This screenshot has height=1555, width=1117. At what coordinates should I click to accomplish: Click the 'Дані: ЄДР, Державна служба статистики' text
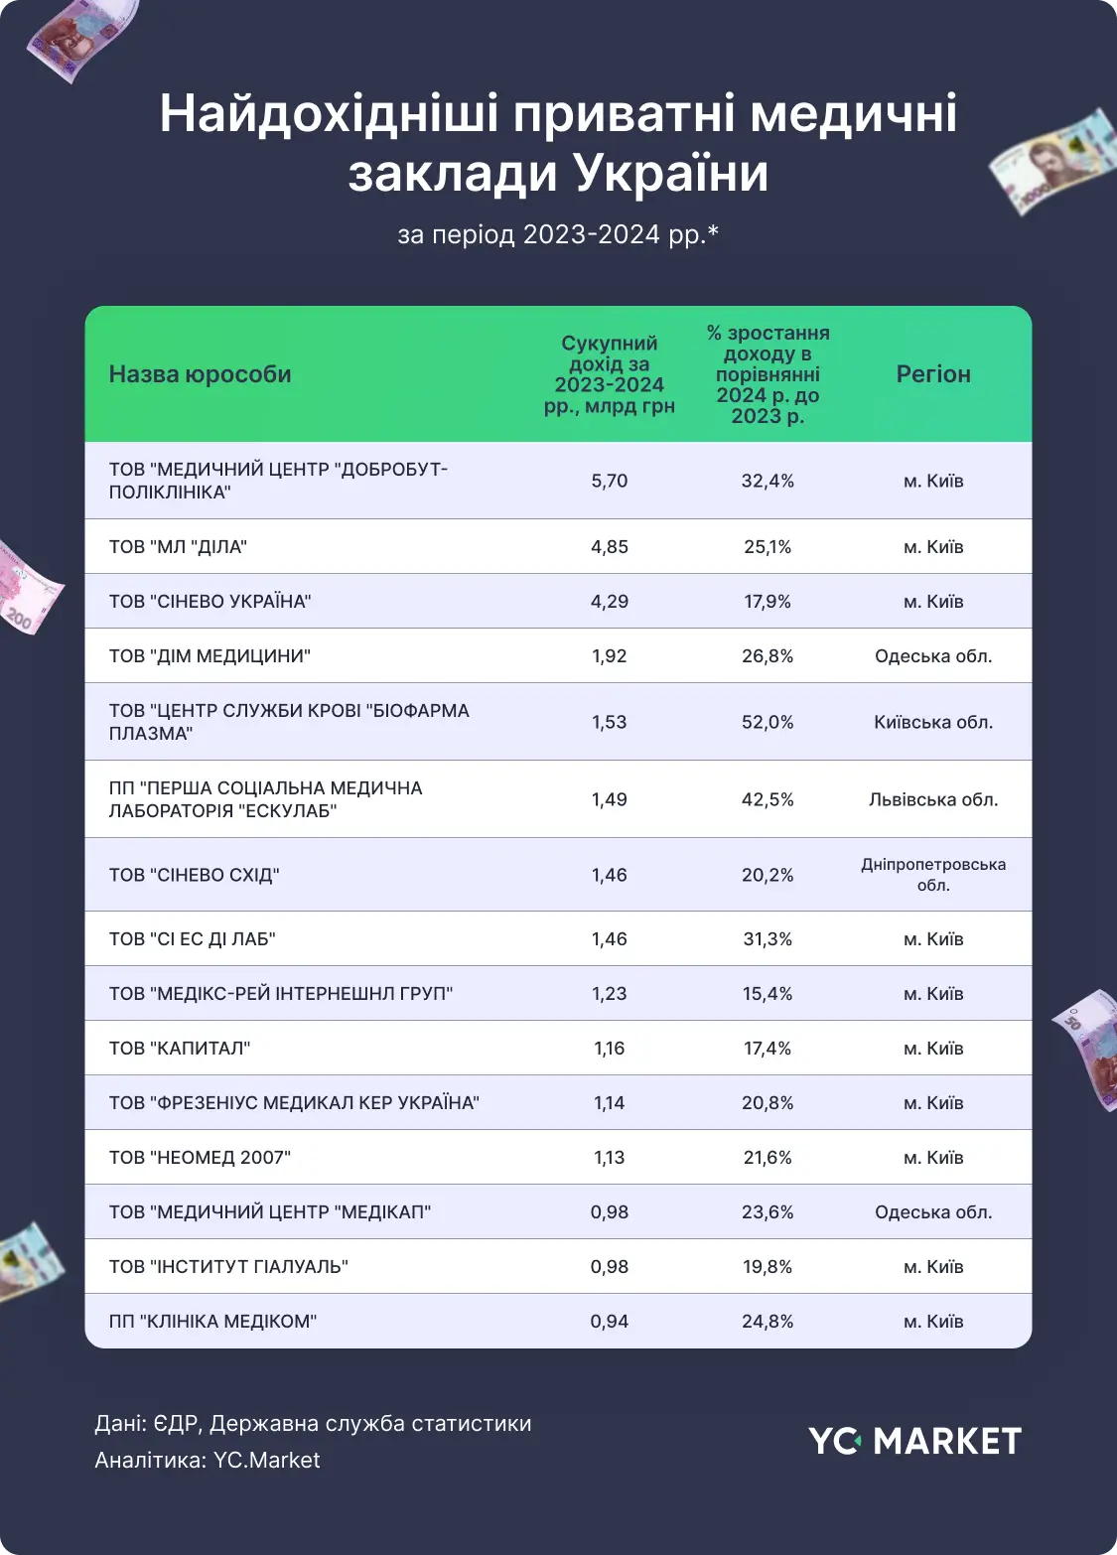313,1424
